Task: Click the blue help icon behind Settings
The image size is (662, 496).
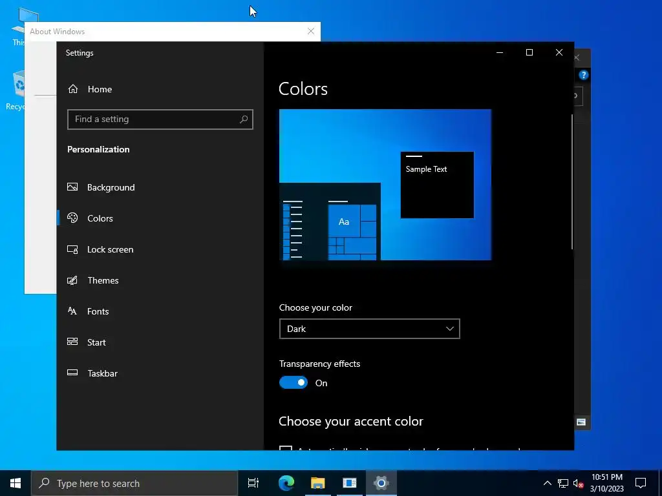Action: [584, 75]
